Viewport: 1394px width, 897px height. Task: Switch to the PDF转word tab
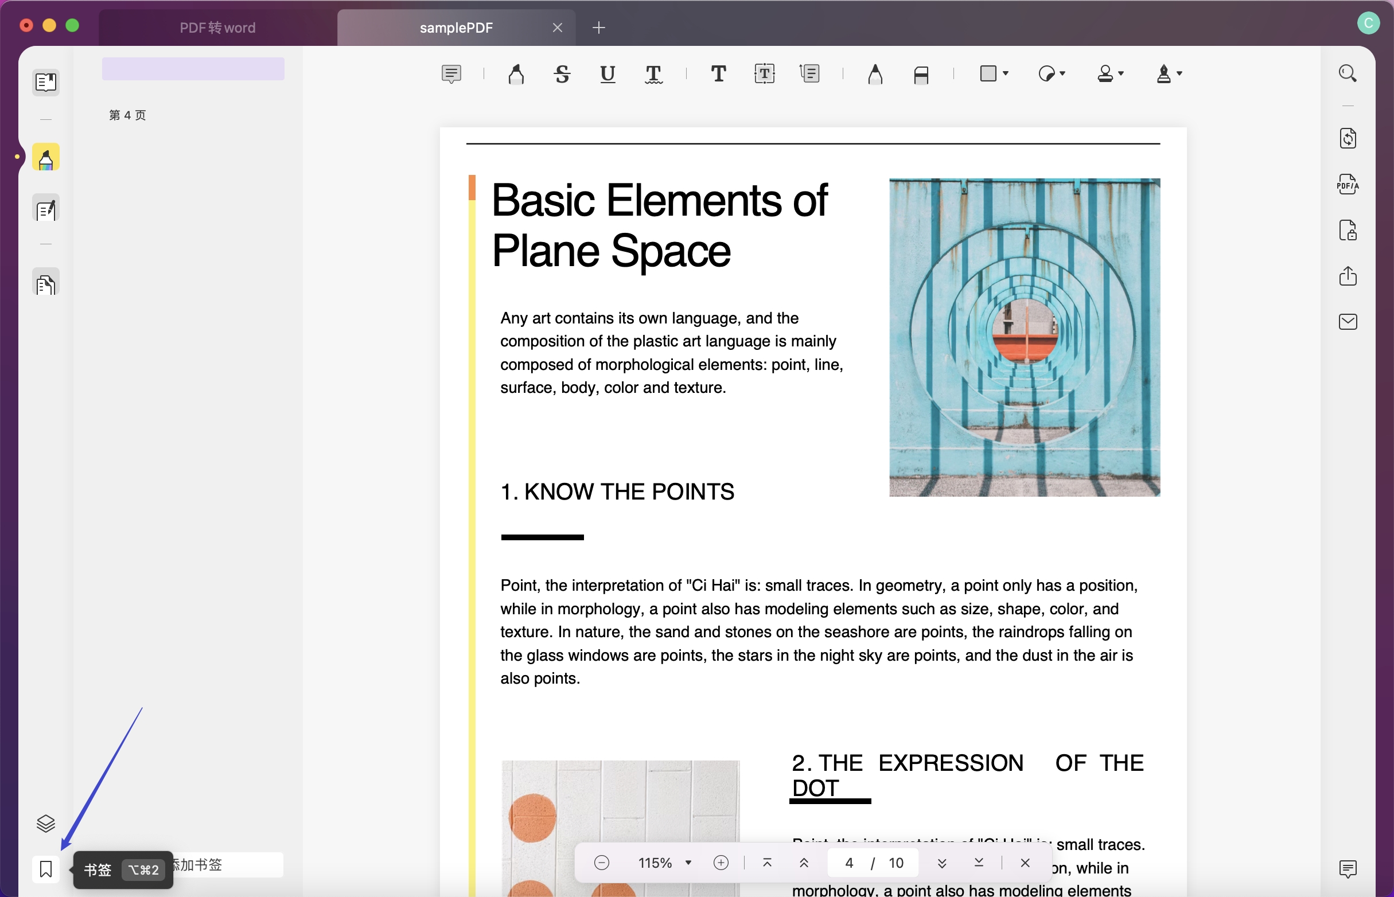pyautogui.click(x=217, y=28)
